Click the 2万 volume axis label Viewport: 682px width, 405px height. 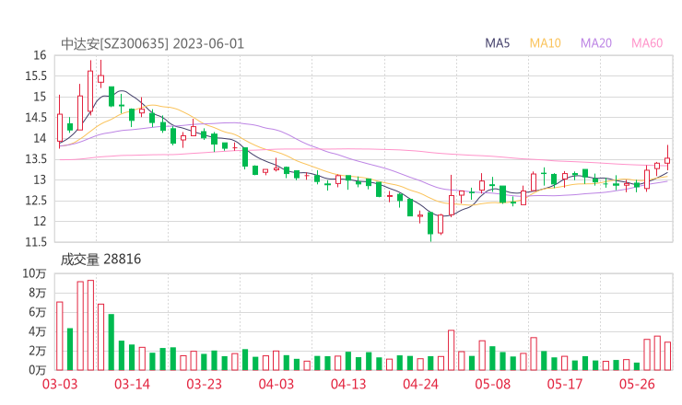(38, 351)
